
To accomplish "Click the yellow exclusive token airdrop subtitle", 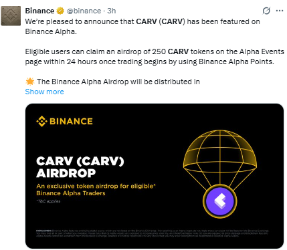I will [96, 189].
